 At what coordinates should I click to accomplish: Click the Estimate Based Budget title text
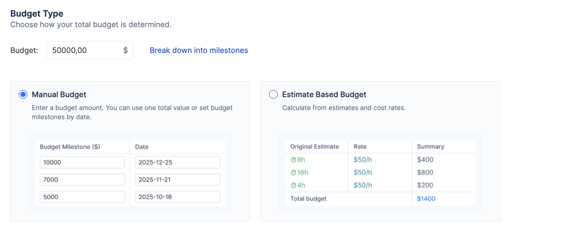(x=324, y=94)
